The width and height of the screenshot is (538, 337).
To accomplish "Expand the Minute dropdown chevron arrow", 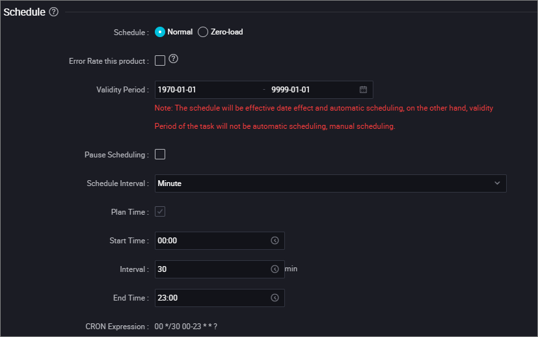I will click(x=497, y=183).
